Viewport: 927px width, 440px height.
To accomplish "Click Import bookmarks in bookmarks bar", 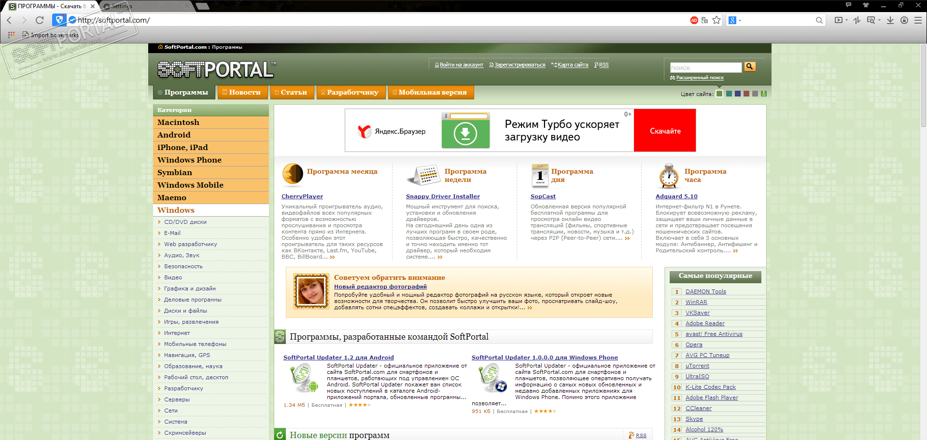I will click(x=50, y=35).
